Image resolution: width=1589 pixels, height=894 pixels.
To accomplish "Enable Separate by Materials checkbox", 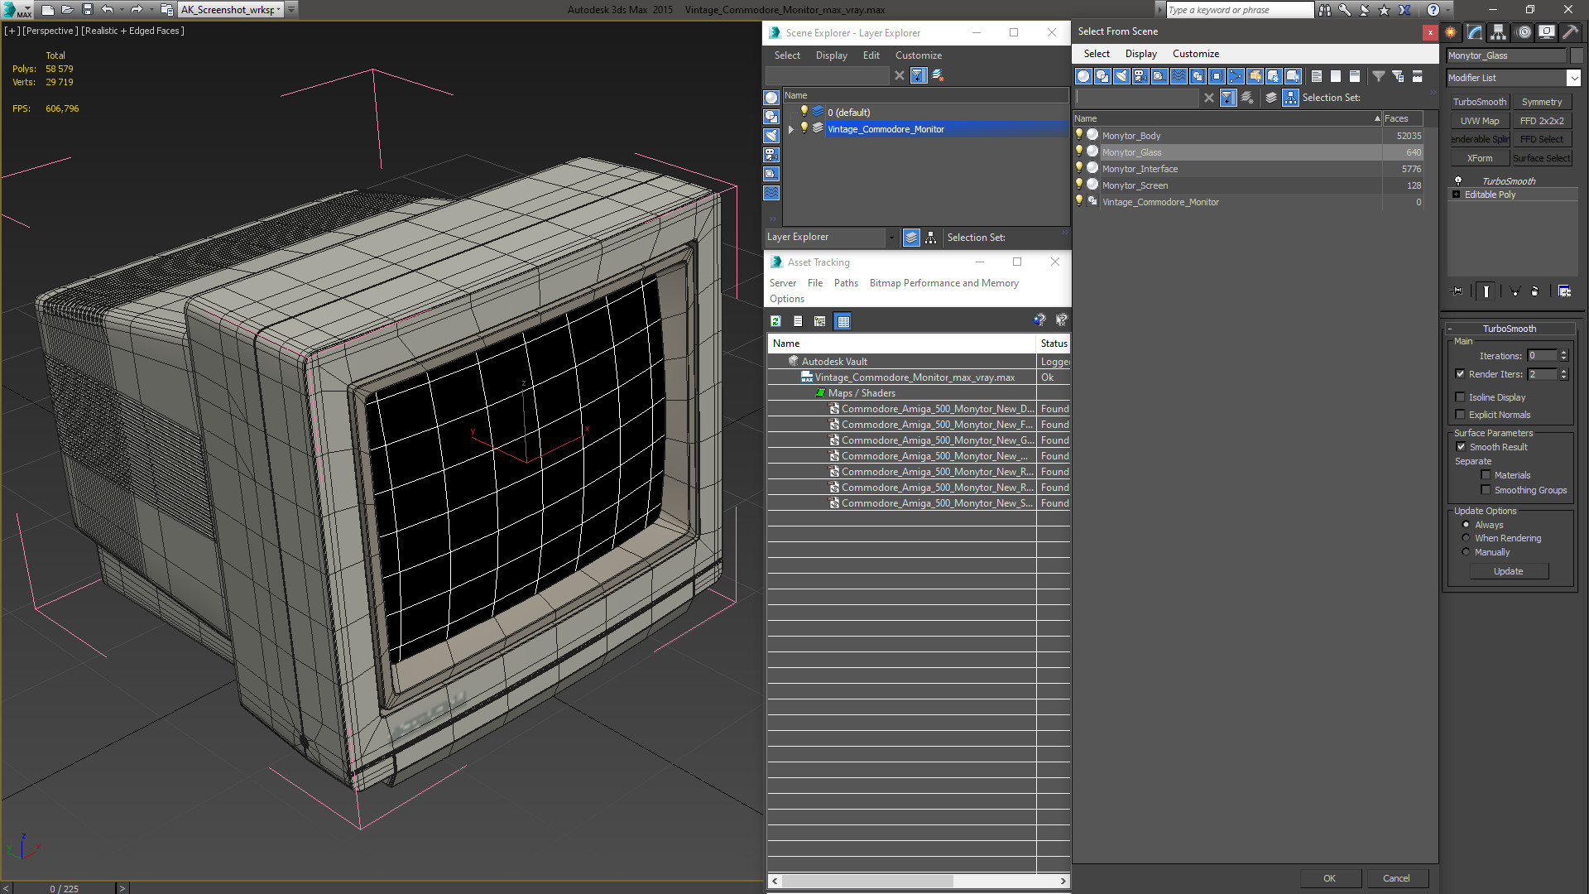I will [x=1486, y=475].
